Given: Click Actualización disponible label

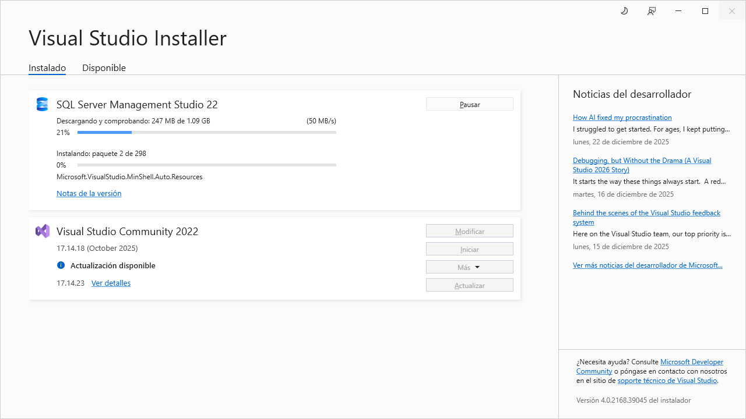Looking at the screenshot, I should pyautogui.click(x=113, y=265).
